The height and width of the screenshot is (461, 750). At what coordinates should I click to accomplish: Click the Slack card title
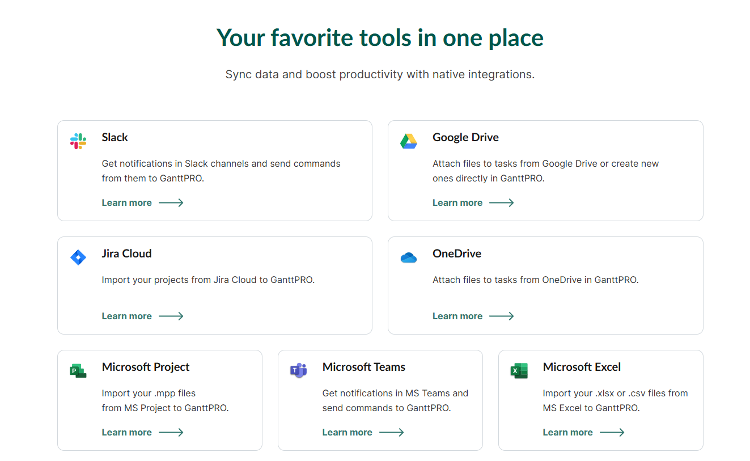(x=115, y=137)
